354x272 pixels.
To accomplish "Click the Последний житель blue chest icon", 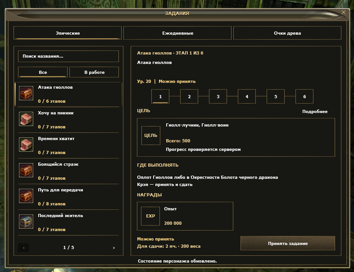I will point(26,222).
